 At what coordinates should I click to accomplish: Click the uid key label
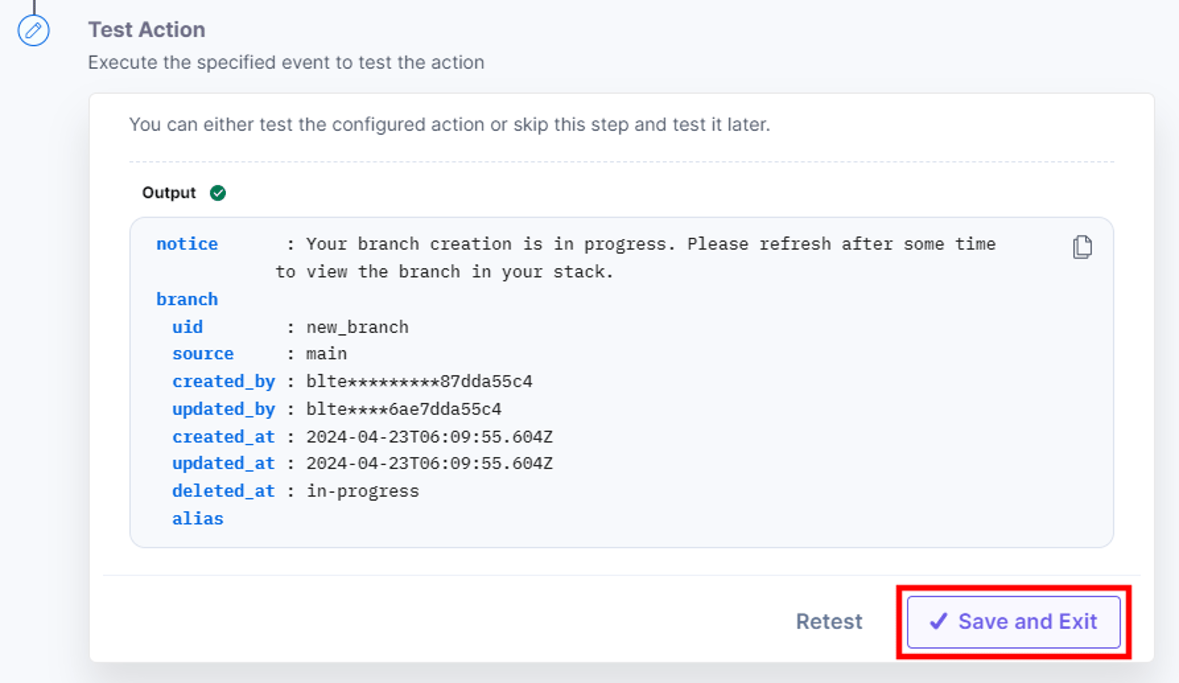188,327
